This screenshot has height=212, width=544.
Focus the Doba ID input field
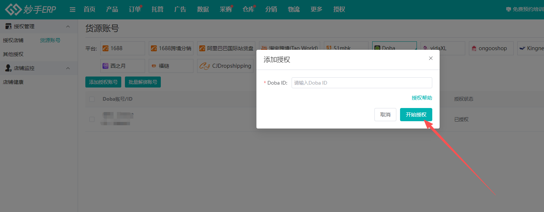(362, 83)
